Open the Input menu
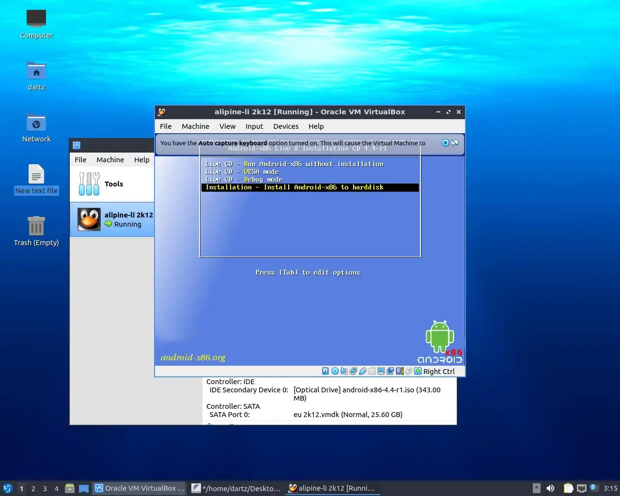This screenshot has width=620, height=496. (x=254, y=126)
